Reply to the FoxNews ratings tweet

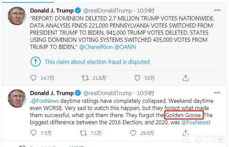click(33, 133)
